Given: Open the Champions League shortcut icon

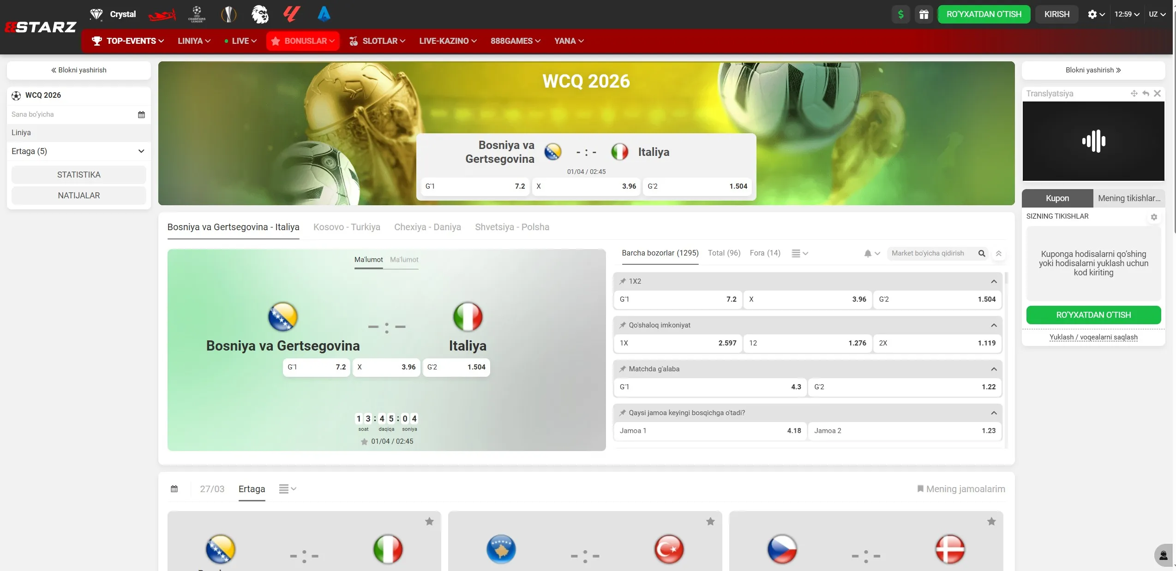Looking at the screenshot, I should pos(197,14).
